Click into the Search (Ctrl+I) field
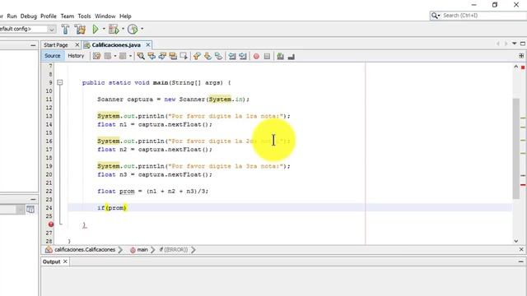527x296 pixels. tap(484, 16)
